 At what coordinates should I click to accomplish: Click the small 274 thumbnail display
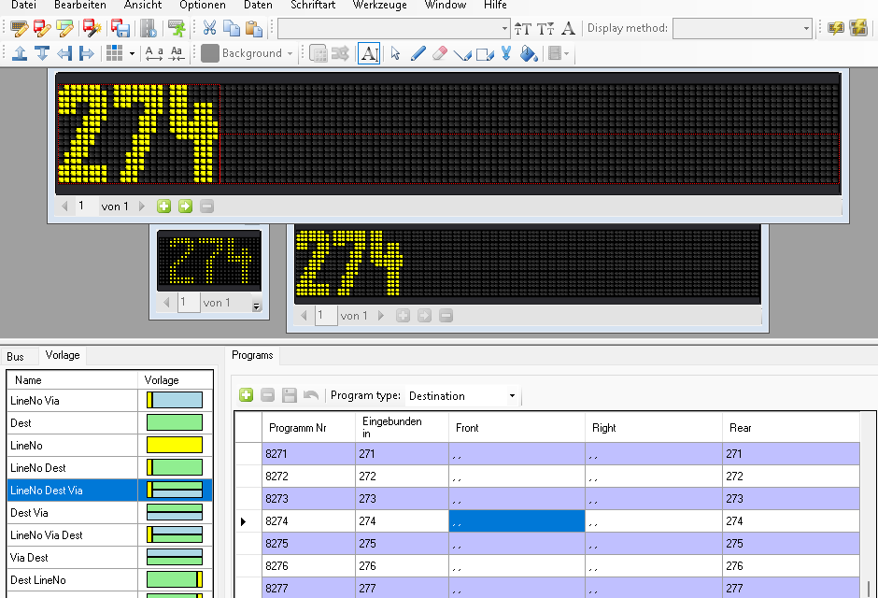[209, 260]
